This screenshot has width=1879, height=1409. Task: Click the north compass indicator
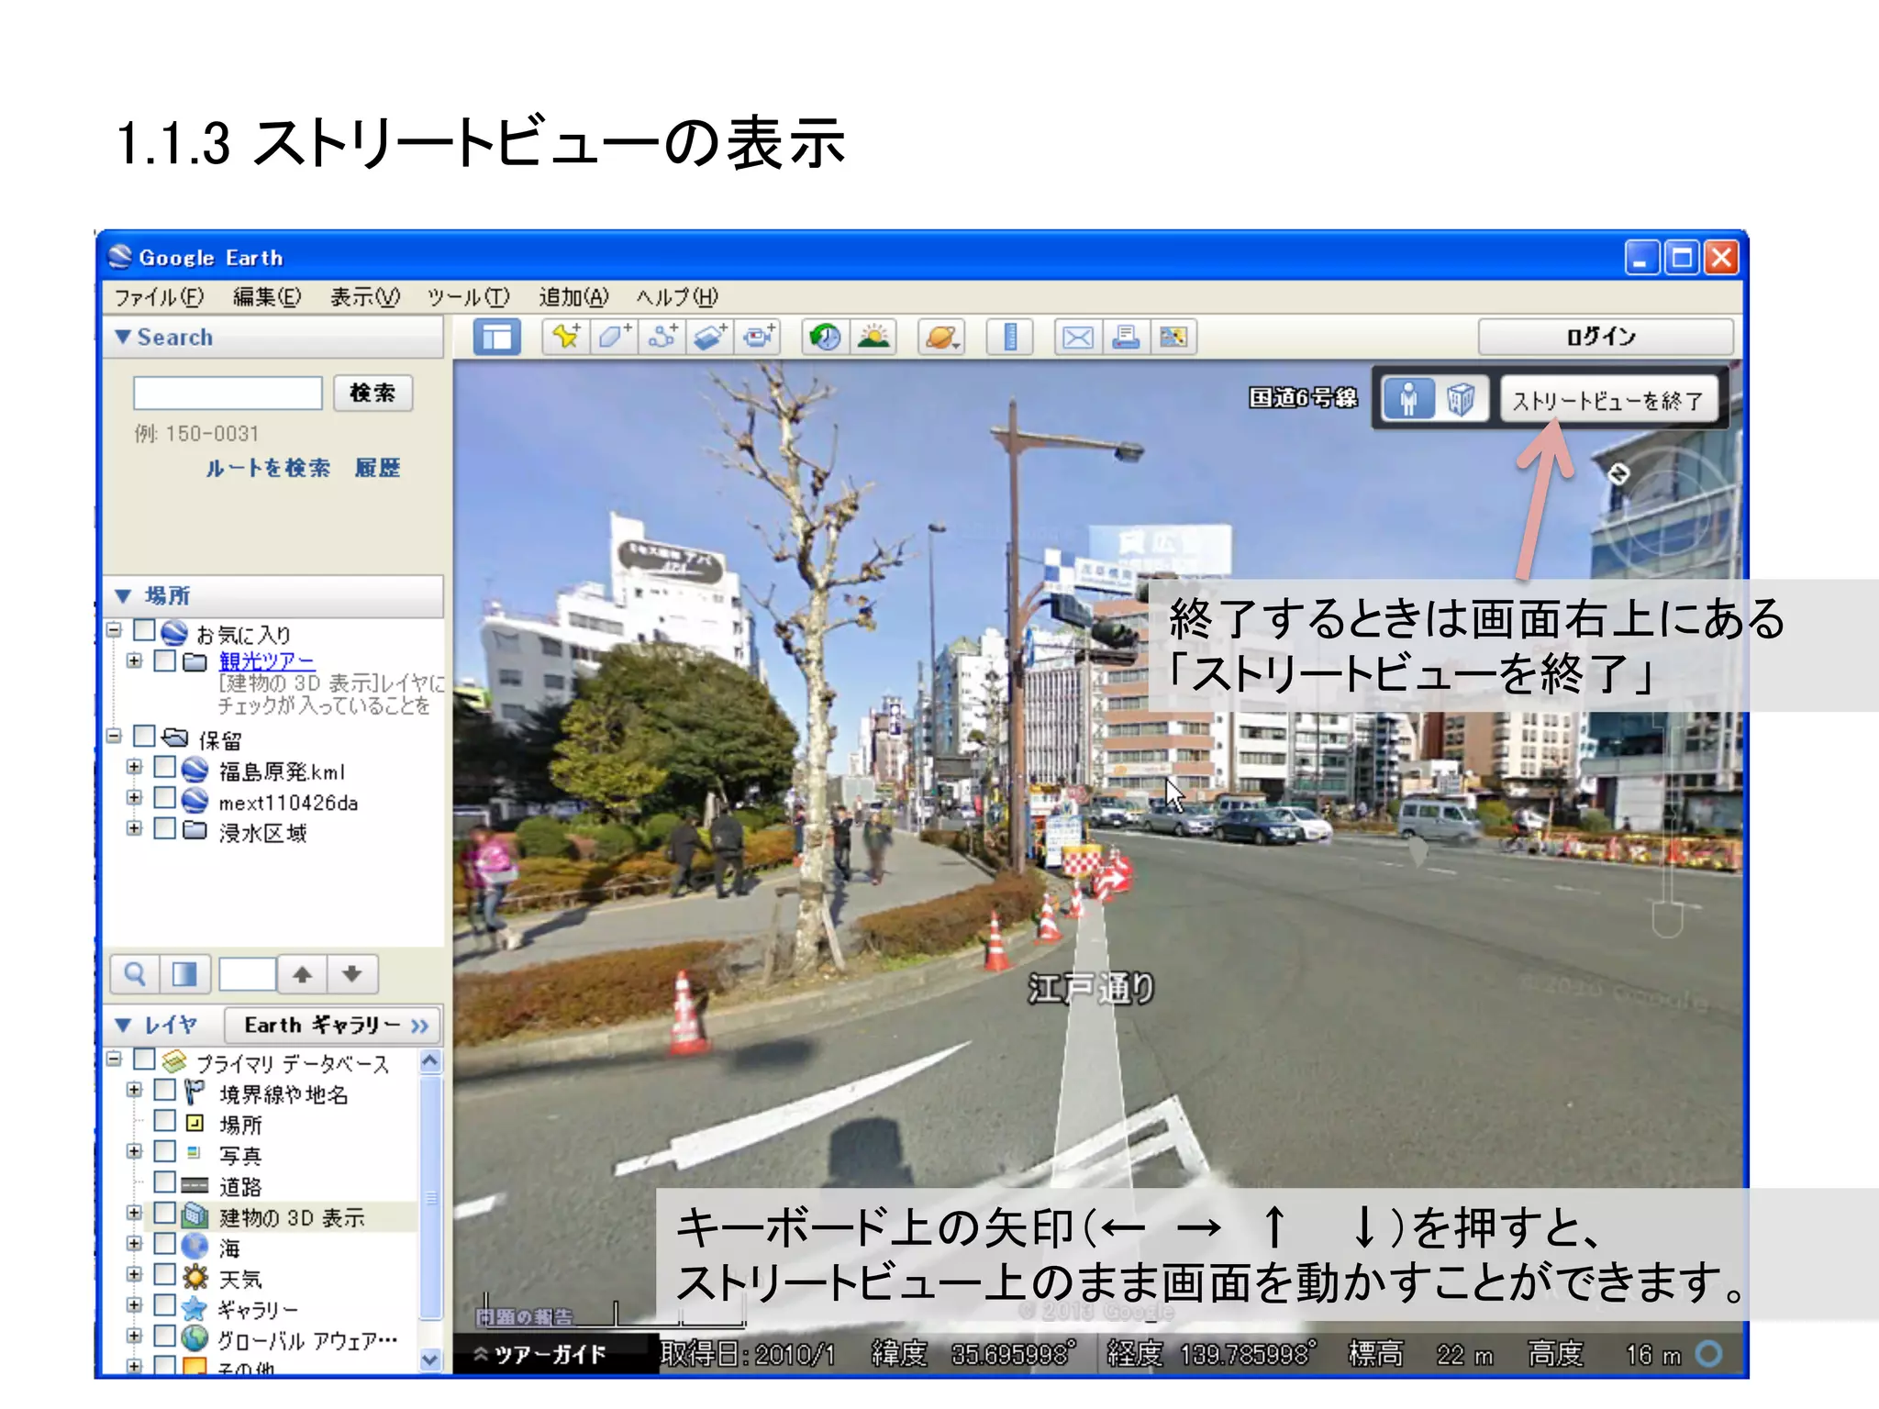(1619, 473)
